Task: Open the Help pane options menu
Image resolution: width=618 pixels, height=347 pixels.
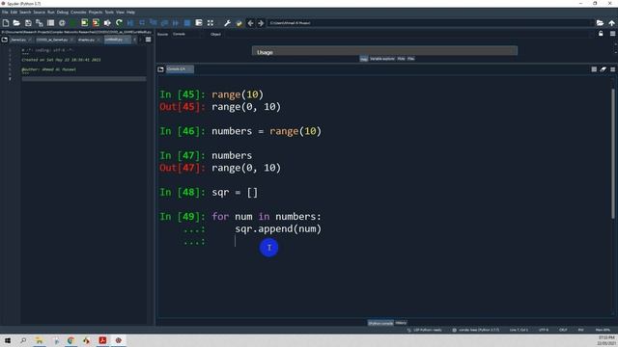Action: click(x=612, y=34)
